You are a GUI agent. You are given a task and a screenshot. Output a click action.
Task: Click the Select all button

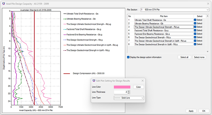click(x=184, y=57)
